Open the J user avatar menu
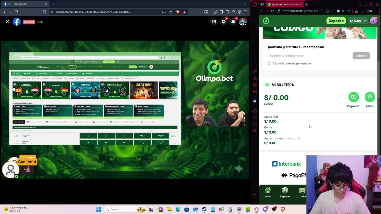Screen dimensions: 381x214 (x=373, y=21)
